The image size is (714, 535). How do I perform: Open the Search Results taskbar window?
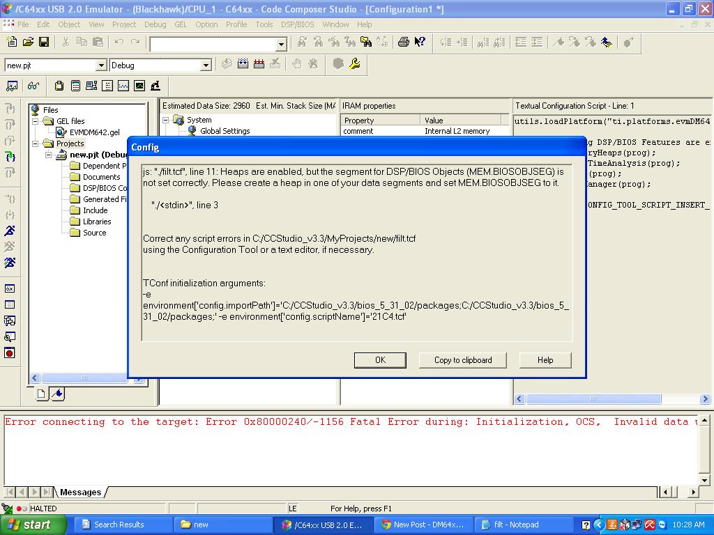123,525
